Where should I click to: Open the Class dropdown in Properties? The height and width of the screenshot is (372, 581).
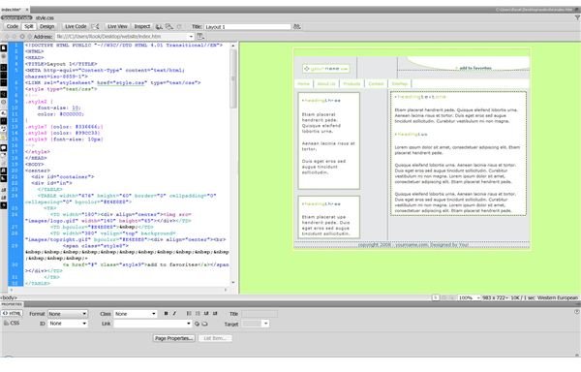coord(136,314)
